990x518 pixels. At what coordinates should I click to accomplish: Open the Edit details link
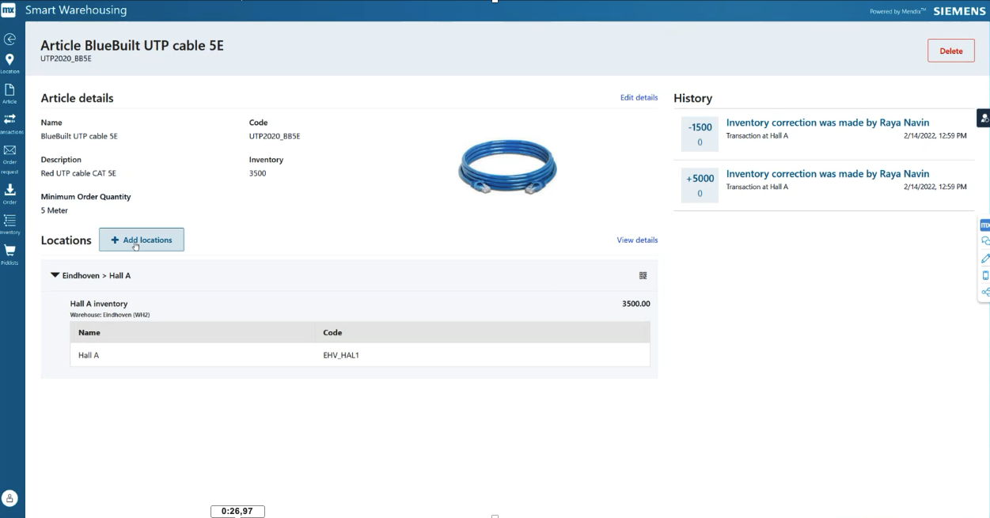(639, 97)
